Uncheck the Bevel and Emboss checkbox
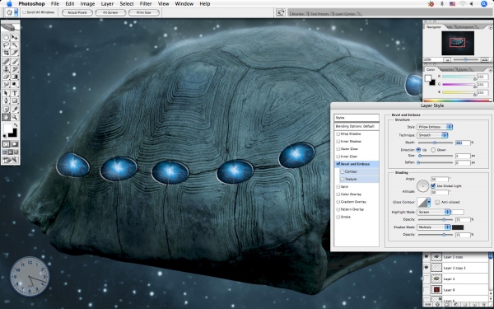This screenshot has width=494, height=309. tap(338, 164)
